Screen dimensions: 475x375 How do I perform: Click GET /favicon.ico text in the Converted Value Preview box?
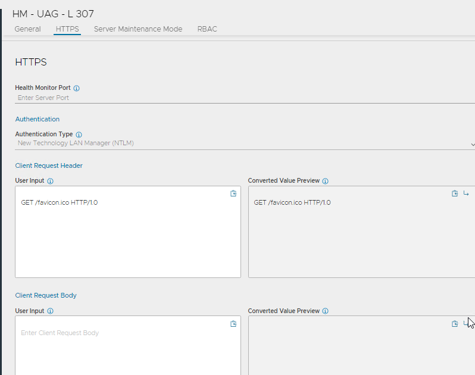coord(292,202)
